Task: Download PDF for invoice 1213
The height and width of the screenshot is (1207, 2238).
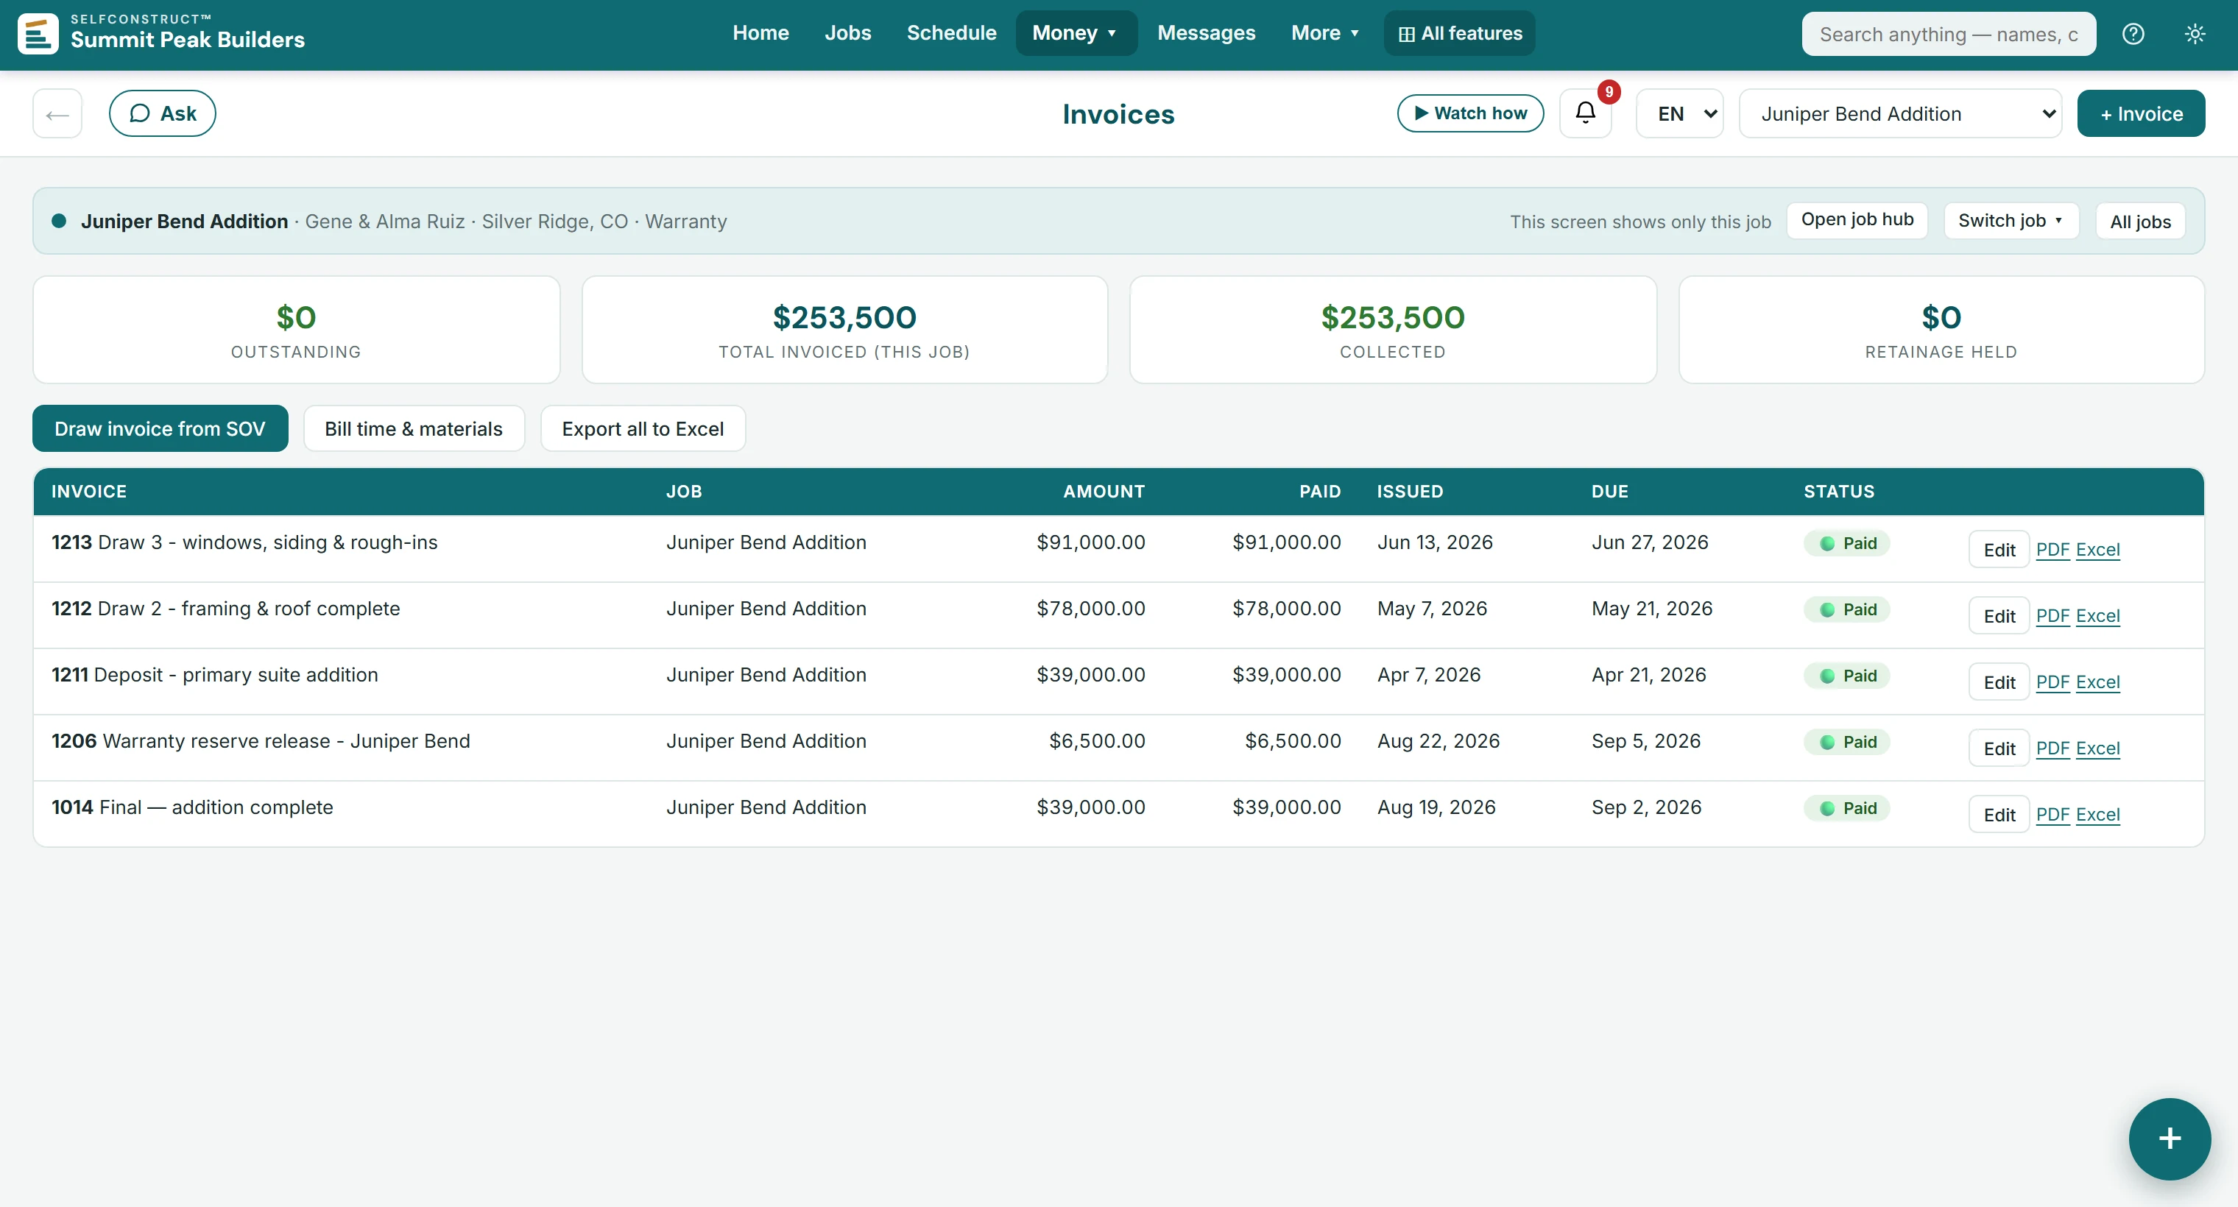Action: (x=2052, y=550)
